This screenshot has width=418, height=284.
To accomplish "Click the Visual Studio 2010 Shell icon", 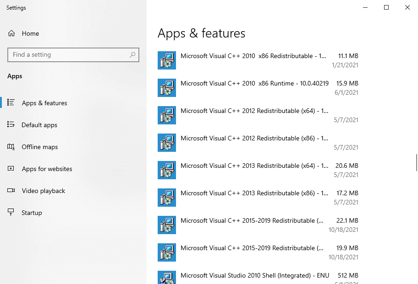I will [x=167, y=277].
